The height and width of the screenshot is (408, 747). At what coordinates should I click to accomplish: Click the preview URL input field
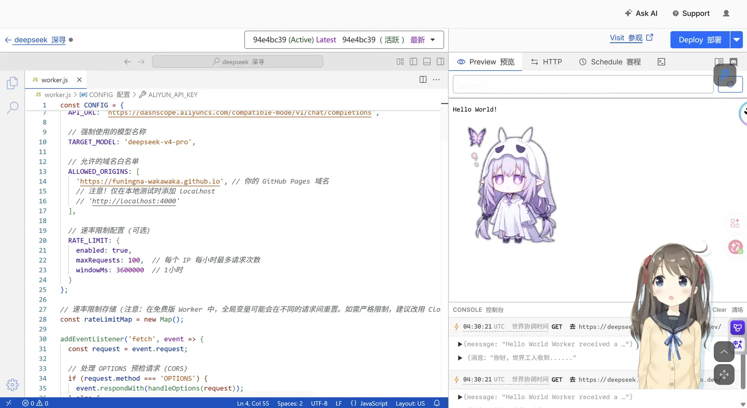[583, 84]
